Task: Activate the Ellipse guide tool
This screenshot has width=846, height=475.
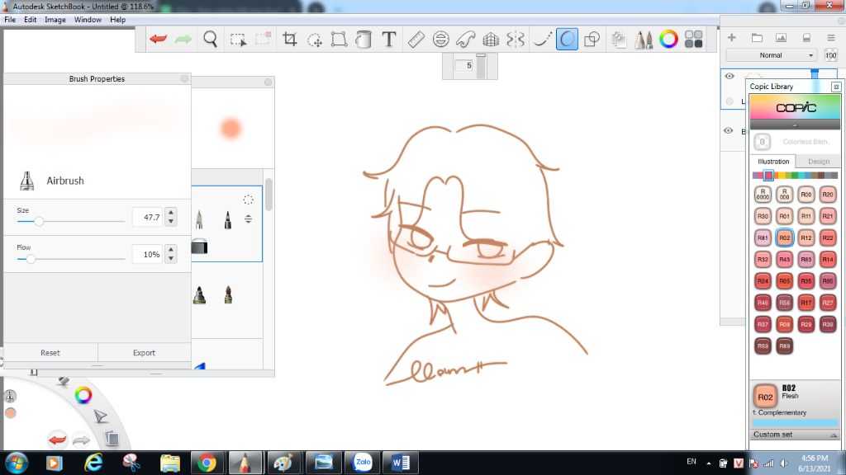Action: click(441, 40)
